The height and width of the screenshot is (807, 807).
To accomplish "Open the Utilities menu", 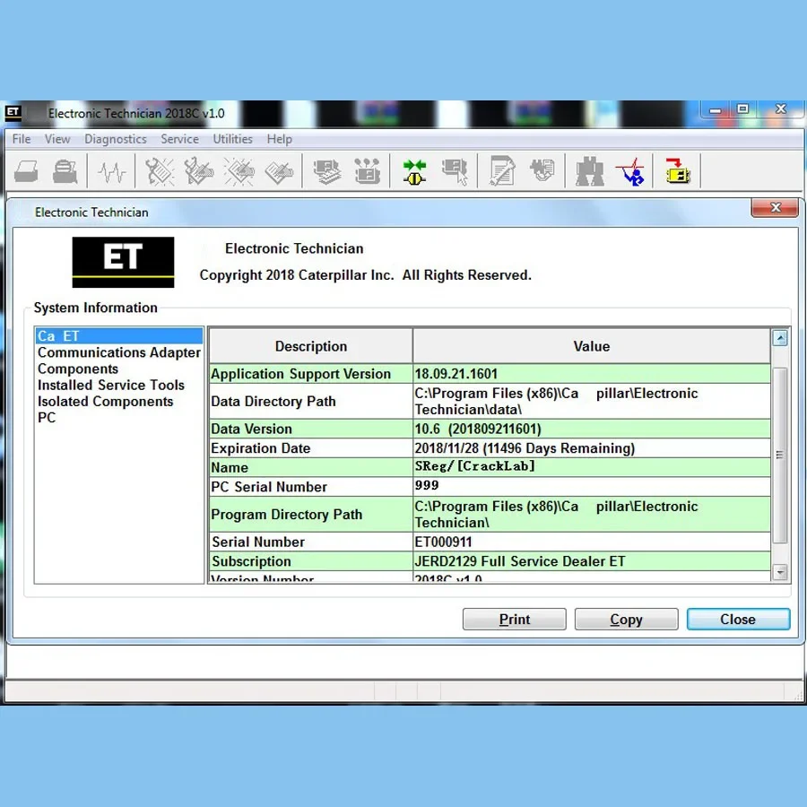I will tap(232, 139).
